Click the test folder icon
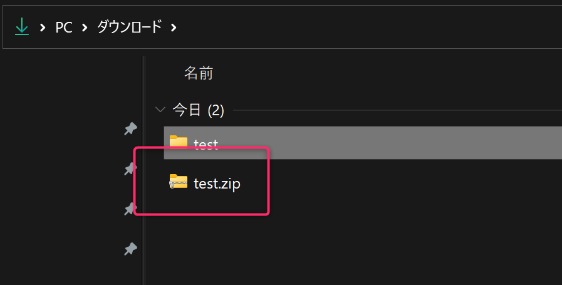 179,142
